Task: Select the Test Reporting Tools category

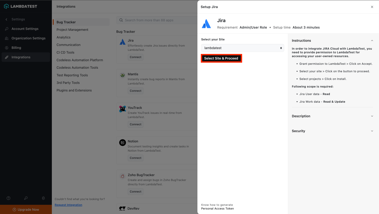Action: coord(72,75)
